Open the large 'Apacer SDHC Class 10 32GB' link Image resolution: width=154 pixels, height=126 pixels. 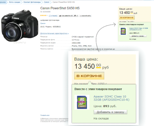coord(111,98)
